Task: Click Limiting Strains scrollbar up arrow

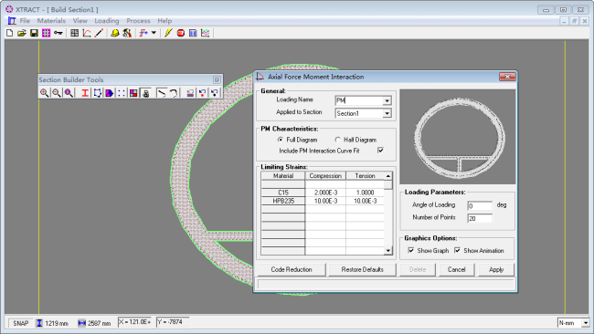Action: [388, 176]
